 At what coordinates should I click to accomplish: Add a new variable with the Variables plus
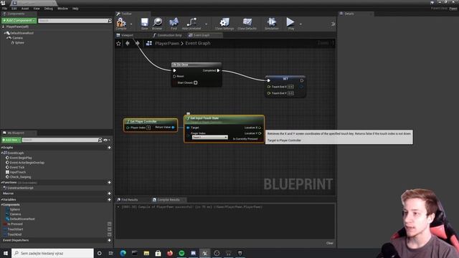(x=109, y=199)
